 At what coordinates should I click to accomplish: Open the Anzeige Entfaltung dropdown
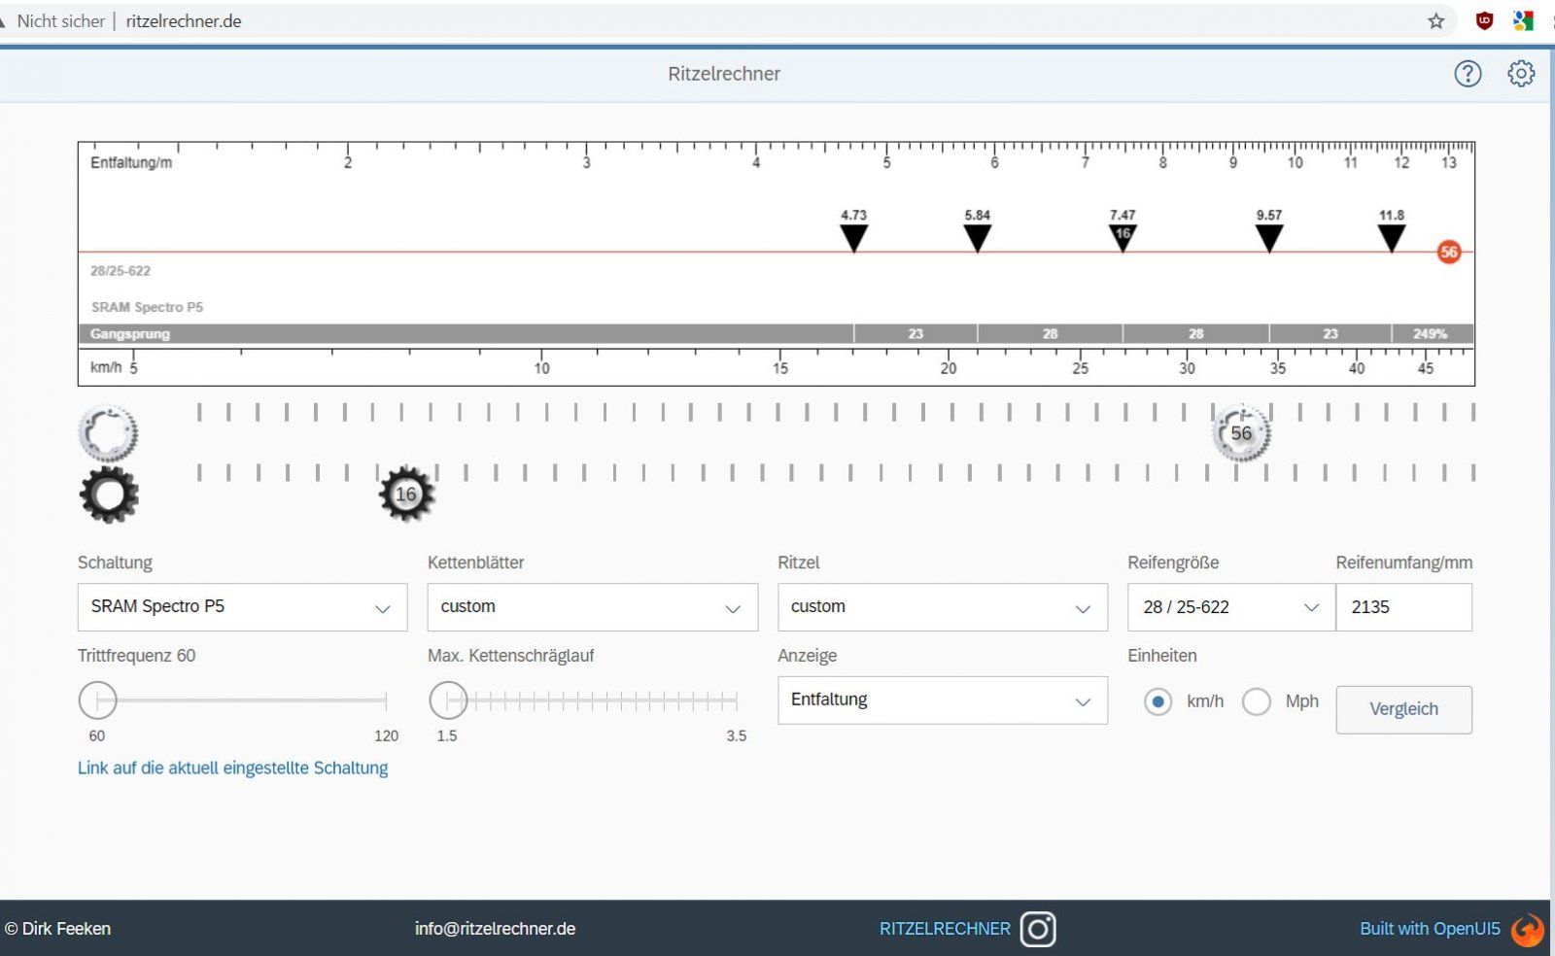click(942, 700)
